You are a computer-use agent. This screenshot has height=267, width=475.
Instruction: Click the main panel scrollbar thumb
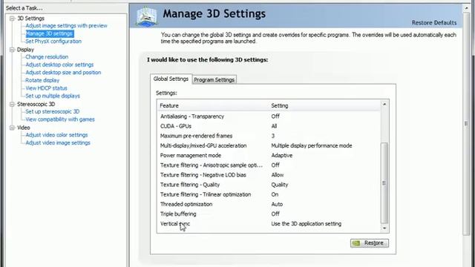(x=466, y=124)
